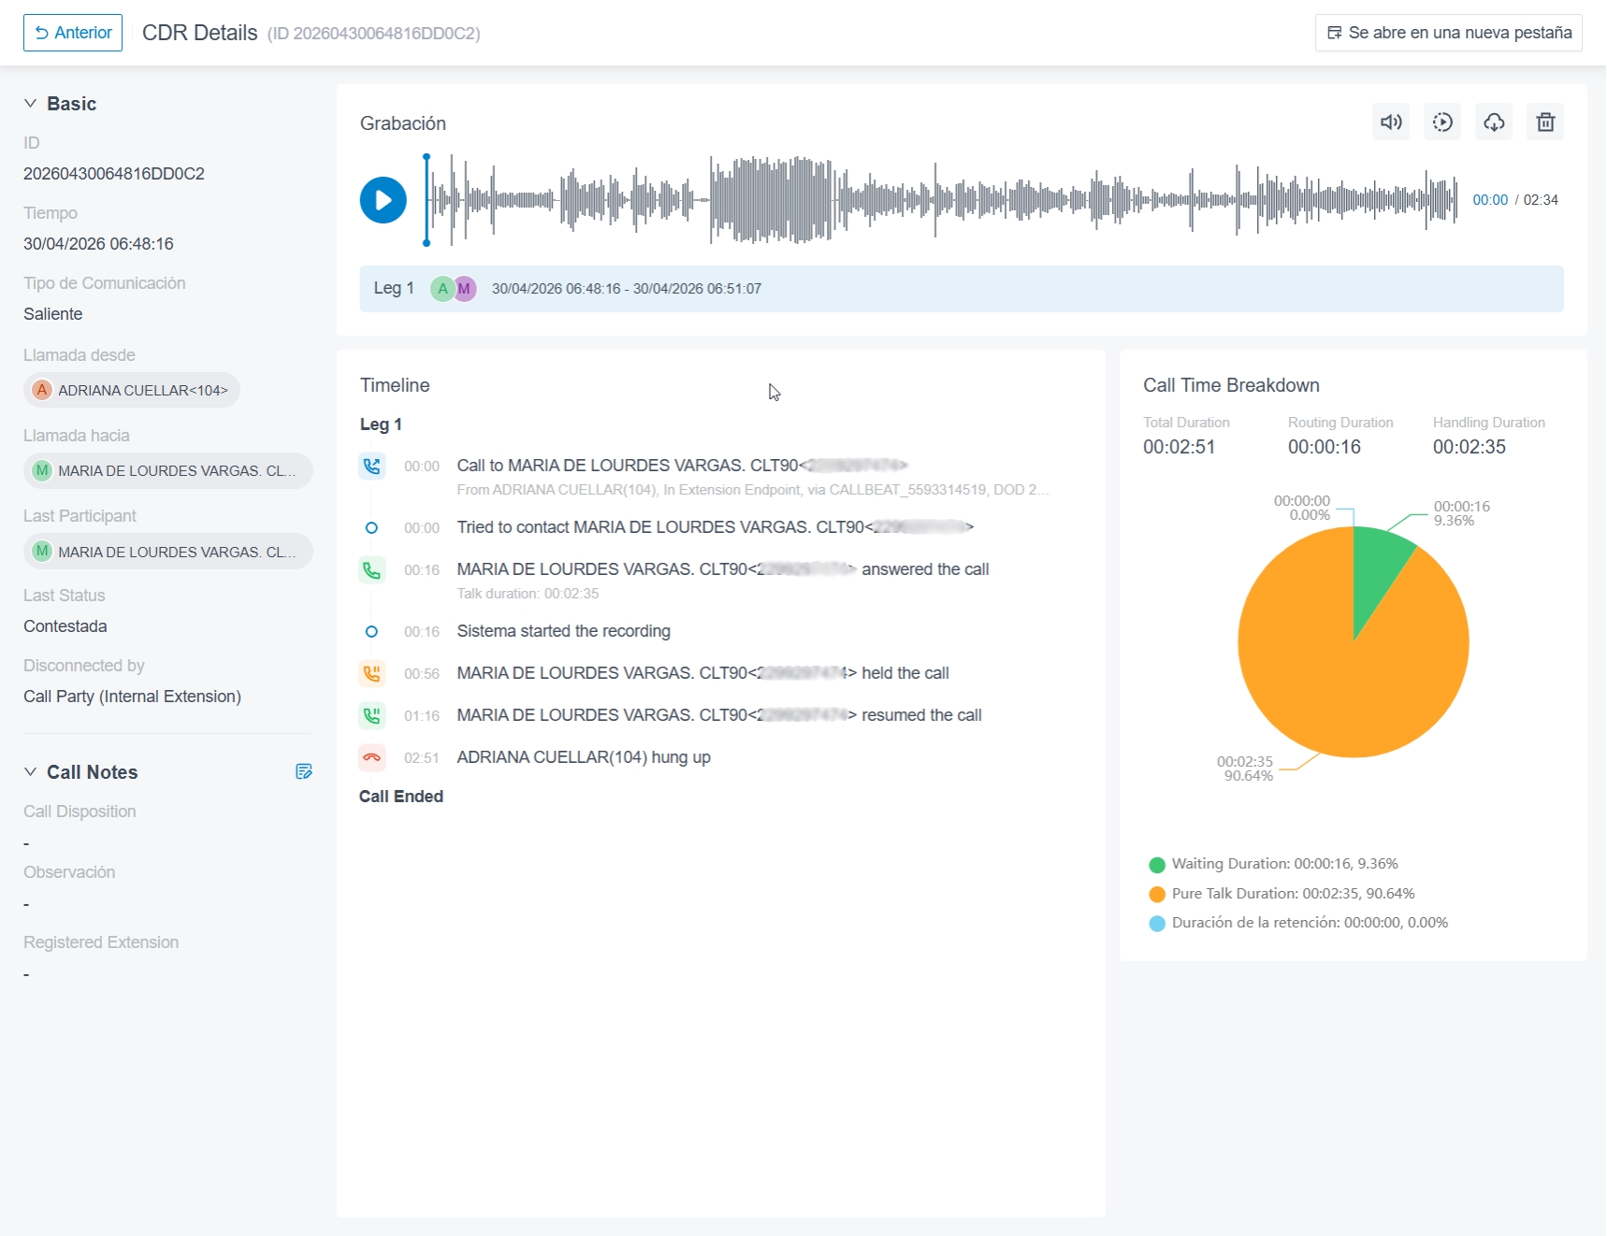Screen dimensions: 1607x1236
Task: Click 'ADRIANA CUELLAR(104) hung up' entry
Action: 584,757
